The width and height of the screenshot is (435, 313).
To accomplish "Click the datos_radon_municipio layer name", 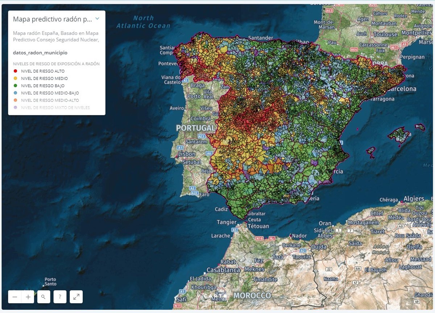I will pyautogui.click(x=40, y=53).
